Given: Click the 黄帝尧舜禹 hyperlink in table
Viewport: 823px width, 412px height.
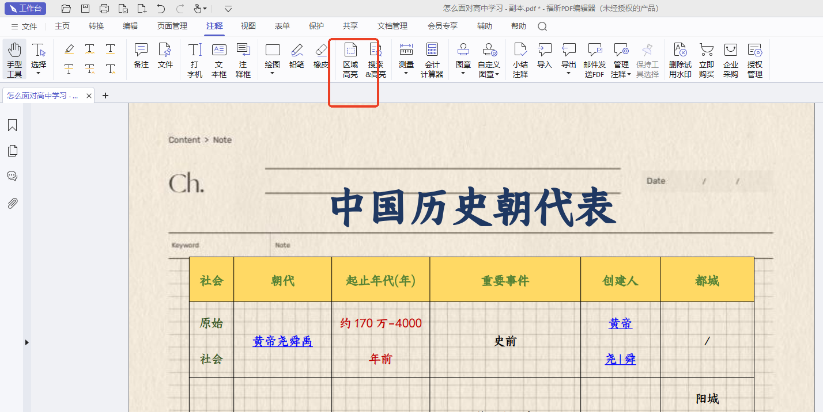Looking at the screenshot, I should point(282,341).
